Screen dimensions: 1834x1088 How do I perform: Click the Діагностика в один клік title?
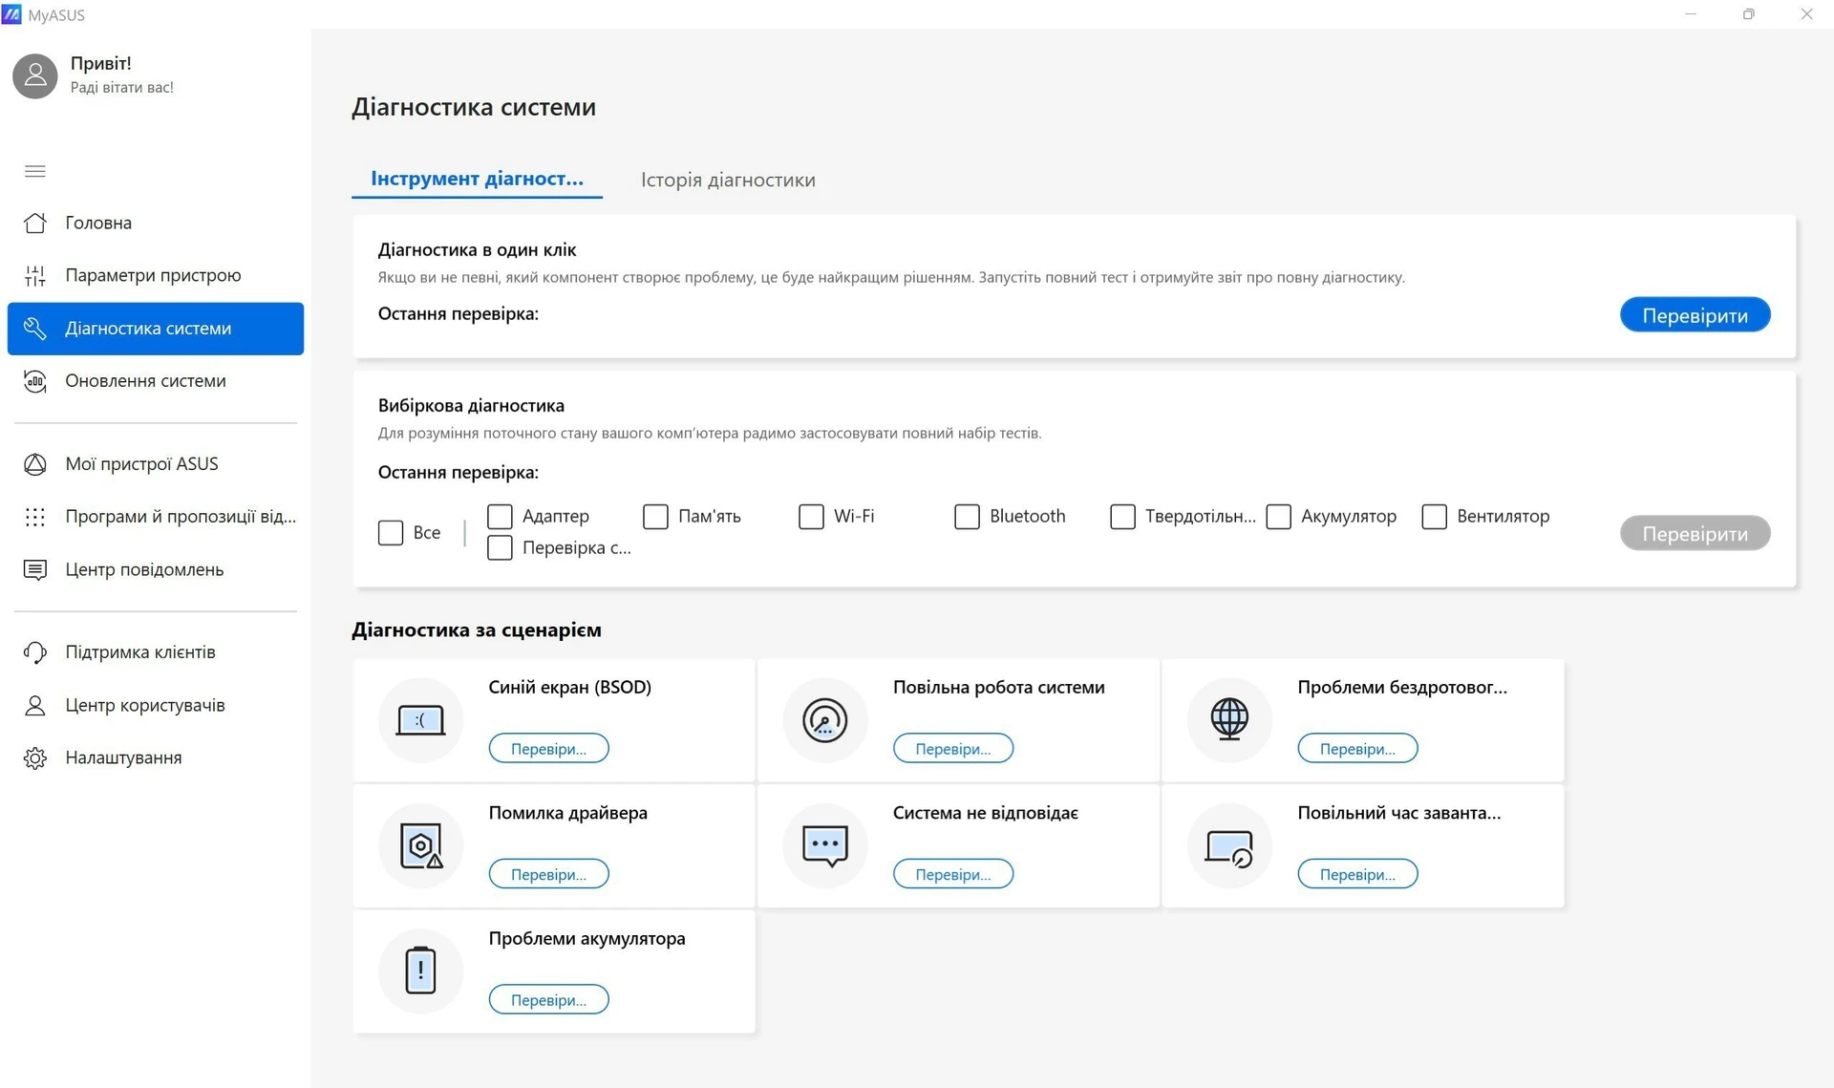[477, 249]
